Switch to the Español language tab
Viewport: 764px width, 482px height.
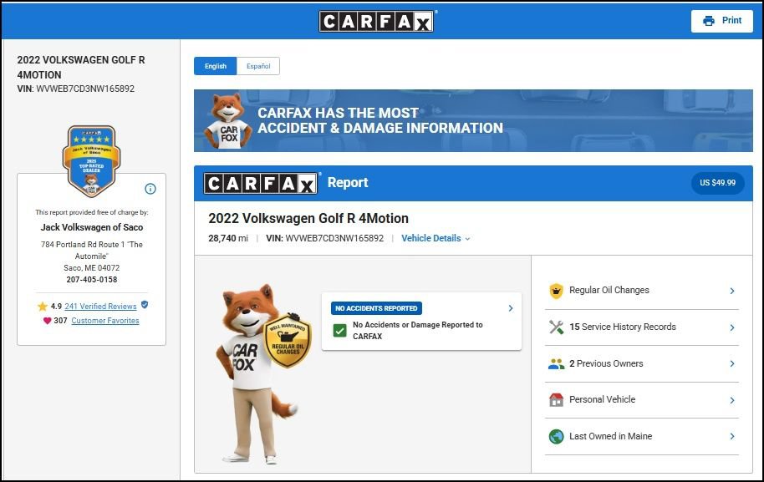point(258,66)
